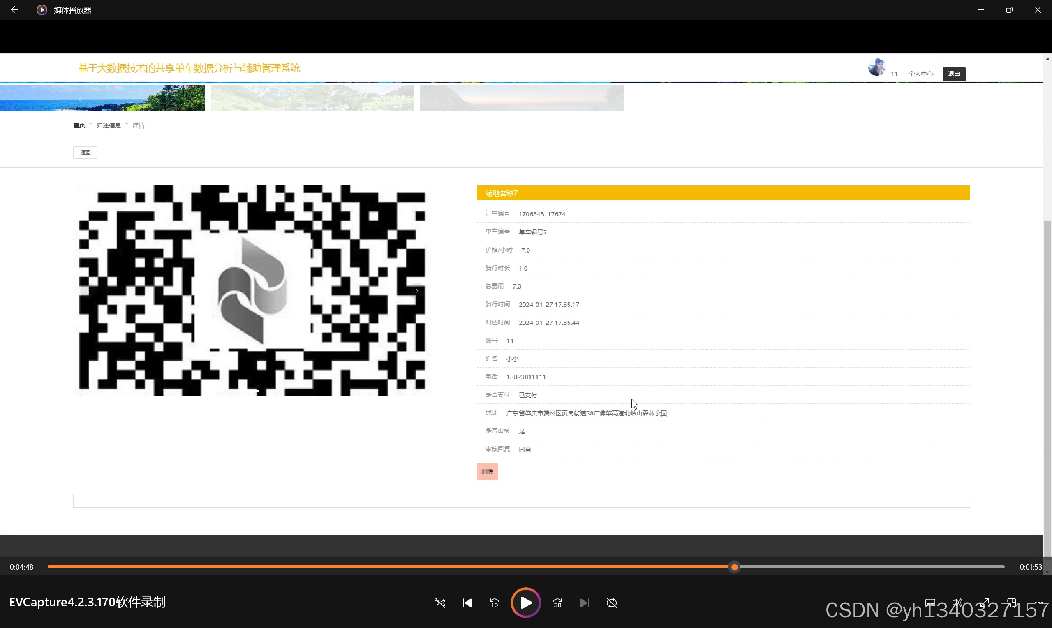The height and width of the screenshot is (628, 1052).
Task: Select order number 1706348117674
Action: pos(542,214)
